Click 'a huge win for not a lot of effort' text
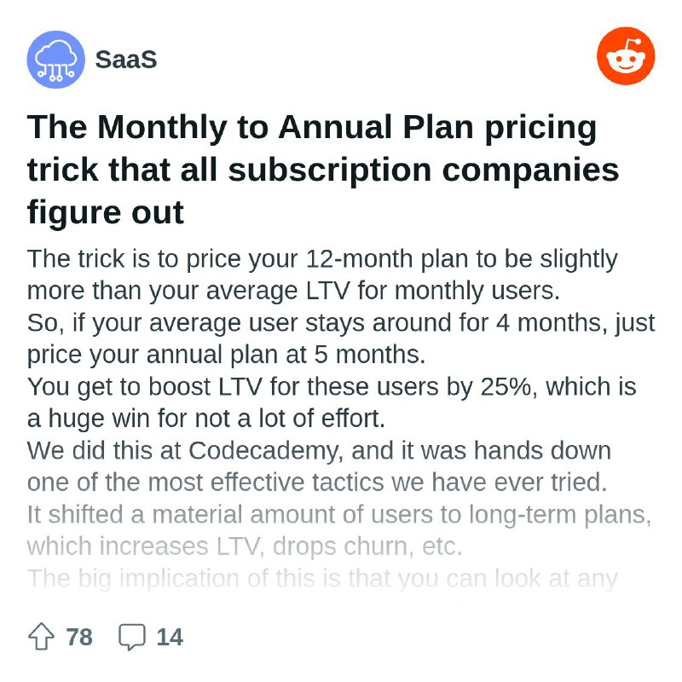 pos(206,419)
